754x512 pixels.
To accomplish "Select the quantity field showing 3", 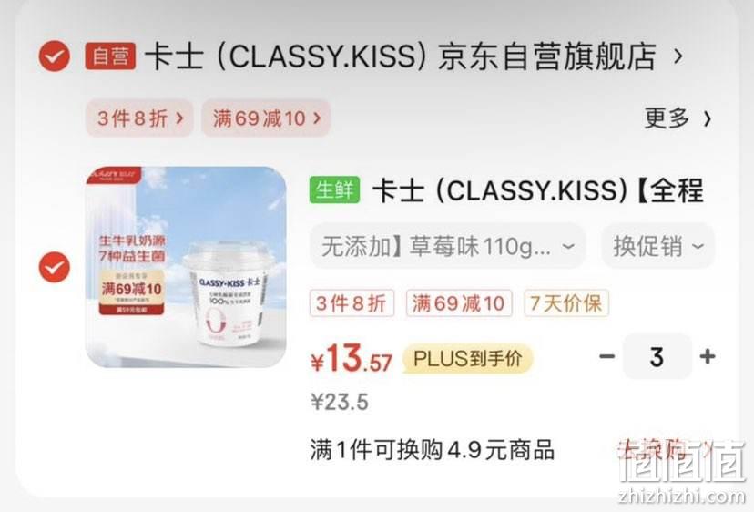I will (x=657, y=356).
